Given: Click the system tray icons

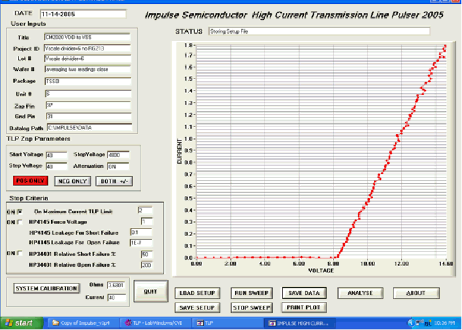Looking at the screenshot, I should coord(418,323).
